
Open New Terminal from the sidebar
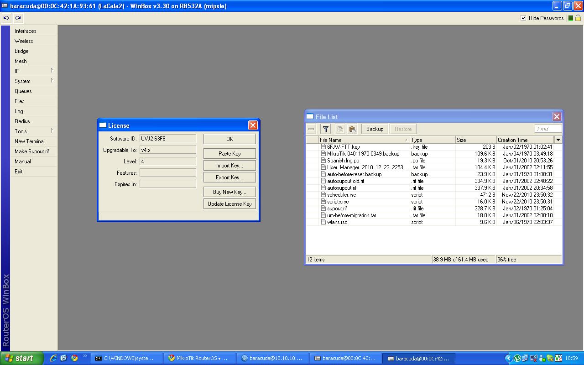34,141
